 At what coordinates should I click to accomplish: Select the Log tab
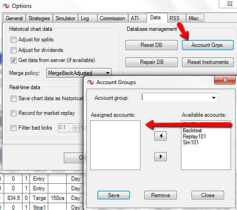point(88,18)
